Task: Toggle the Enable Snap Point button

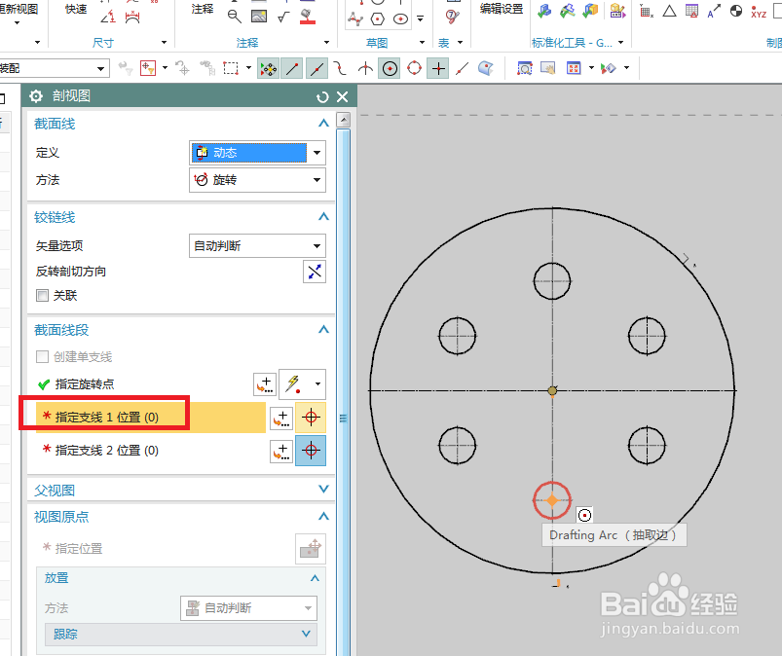Action: [x=269, y=68]
